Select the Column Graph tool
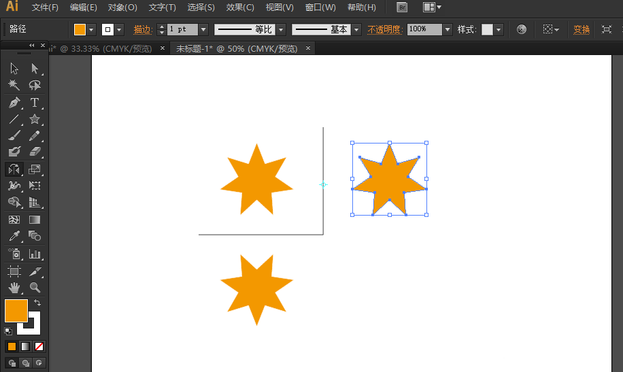The height and width of the screenshot is (372, 623). click(35, 254)
